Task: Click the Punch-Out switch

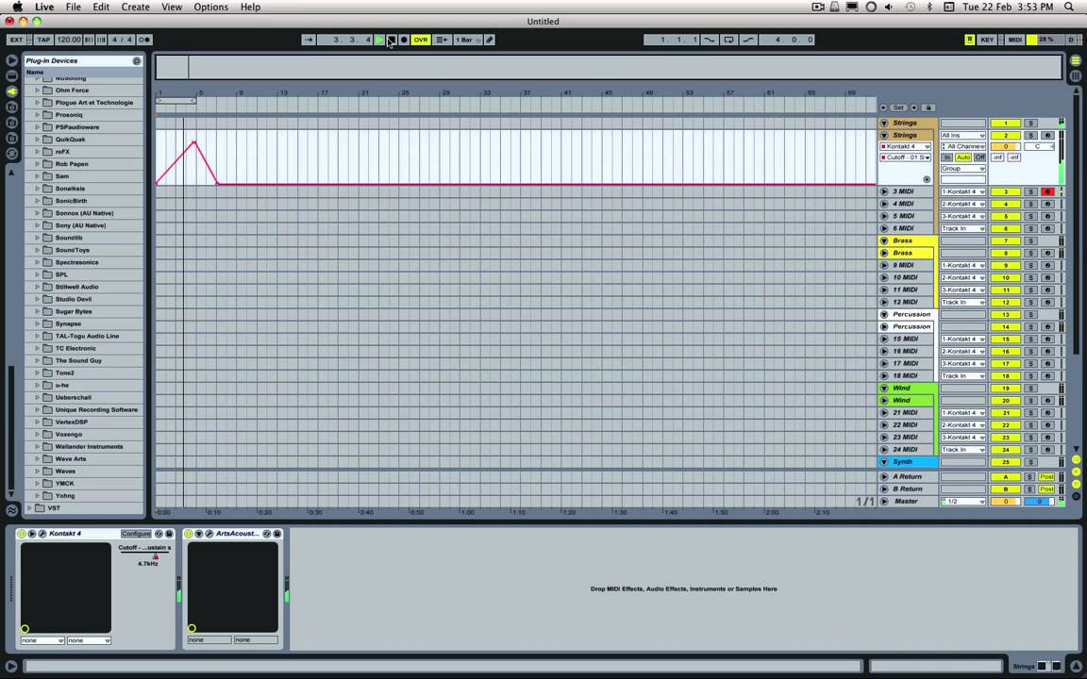Action: pos(748,40)
